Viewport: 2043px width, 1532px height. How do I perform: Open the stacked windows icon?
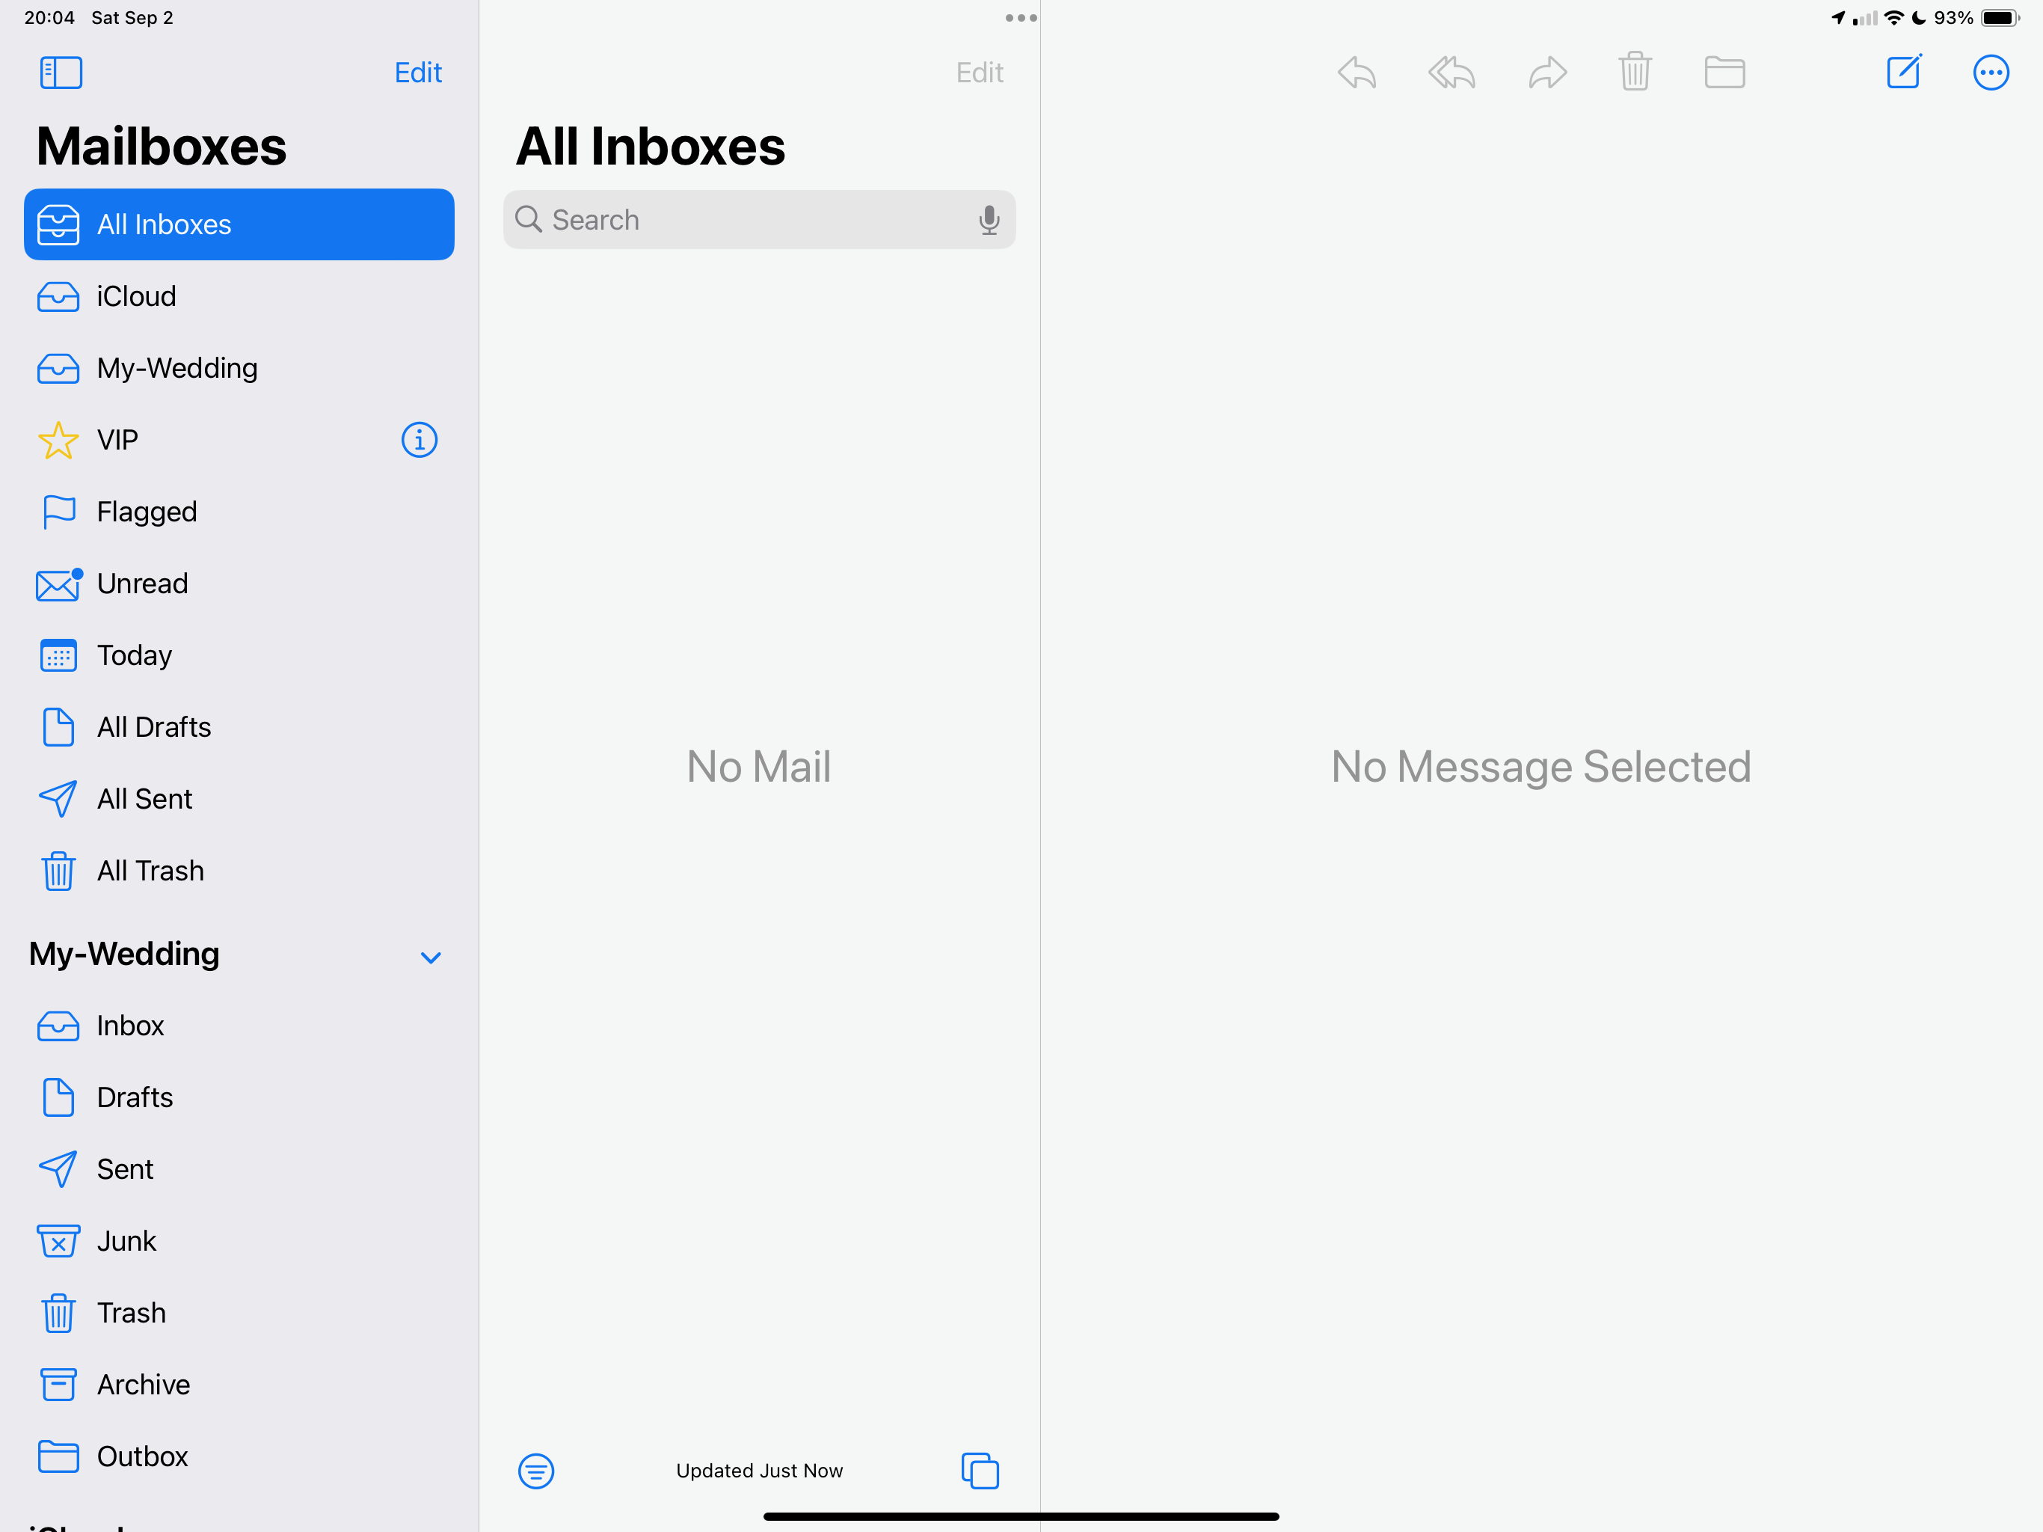[x=980, y=1471]
